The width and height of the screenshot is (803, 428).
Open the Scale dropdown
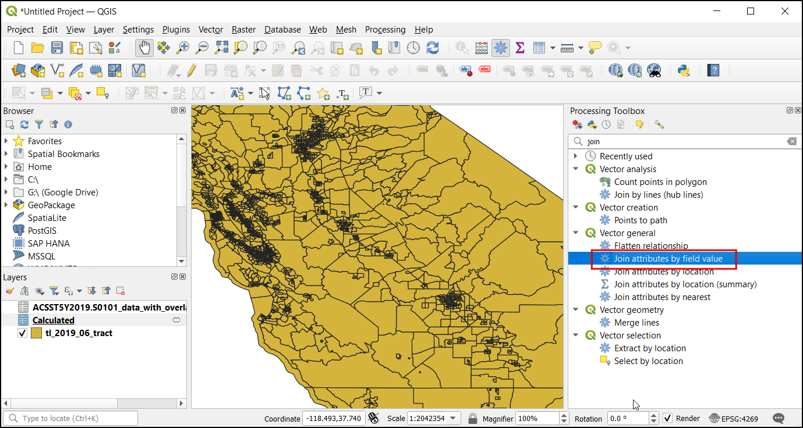pyautogui.click(x=454, y=418)
